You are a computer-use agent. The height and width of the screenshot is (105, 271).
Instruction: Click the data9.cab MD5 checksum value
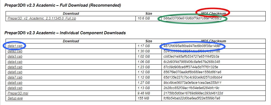[x=191, y=88]
